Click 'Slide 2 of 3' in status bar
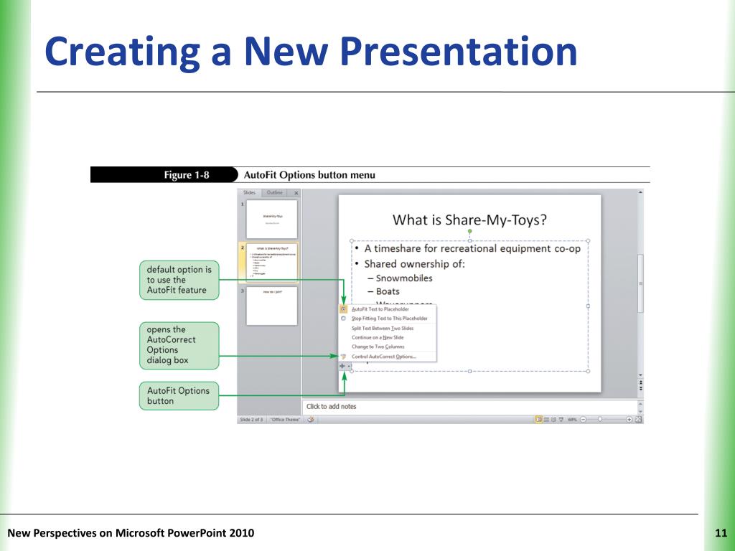 251,419
